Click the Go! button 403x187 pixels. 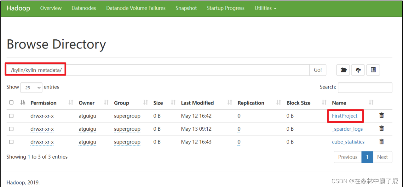(x=318, y=70)
